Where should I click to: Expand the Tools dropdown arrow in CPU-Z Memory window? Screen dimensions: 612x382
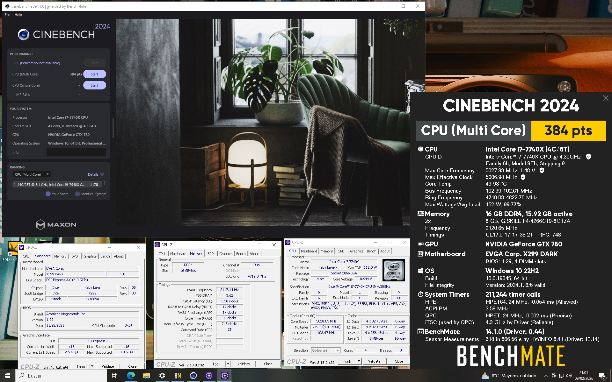(x=228, y=364)
